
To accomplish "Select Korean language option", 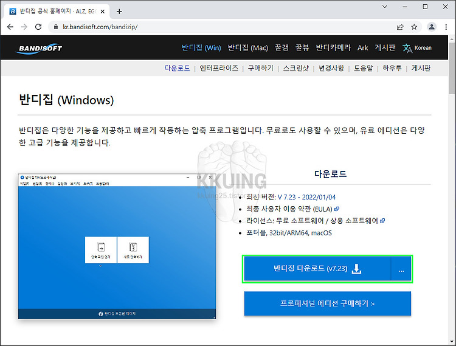I will (423, 47).
